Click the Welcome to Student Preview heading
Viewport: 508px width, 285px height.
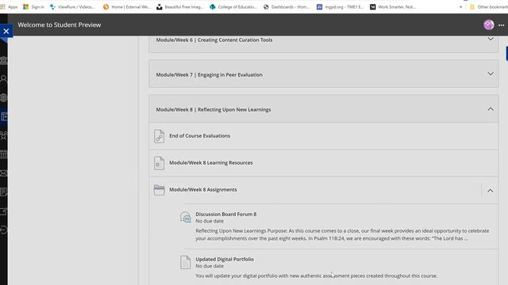pos(60,25)
